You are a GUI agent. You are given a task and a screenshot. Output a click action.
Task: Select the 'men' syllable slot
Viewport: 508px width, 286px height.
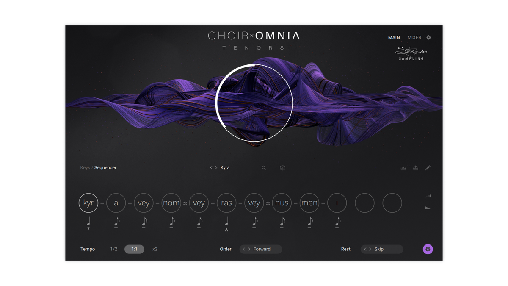309,203
